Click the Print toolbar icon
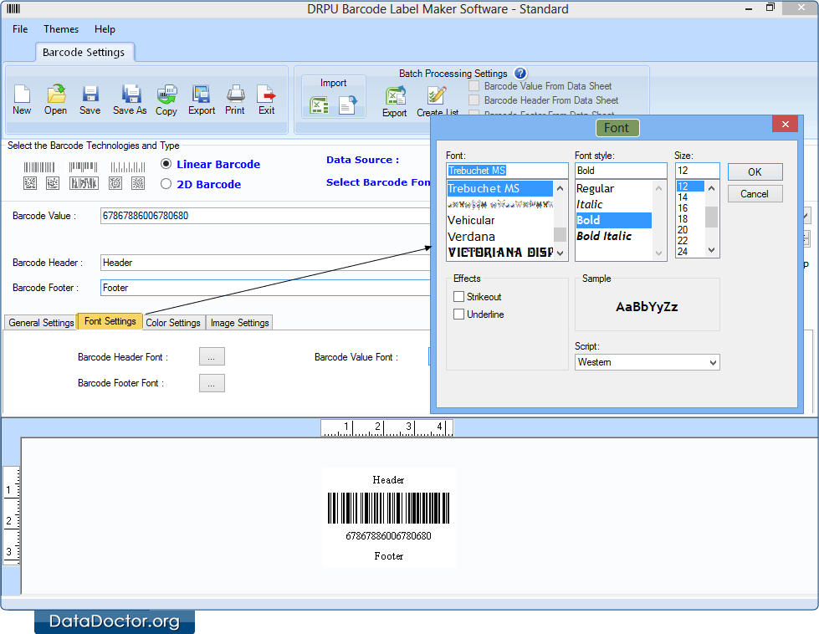This screenshot has width=819, height=634. [x=235, y=94]
